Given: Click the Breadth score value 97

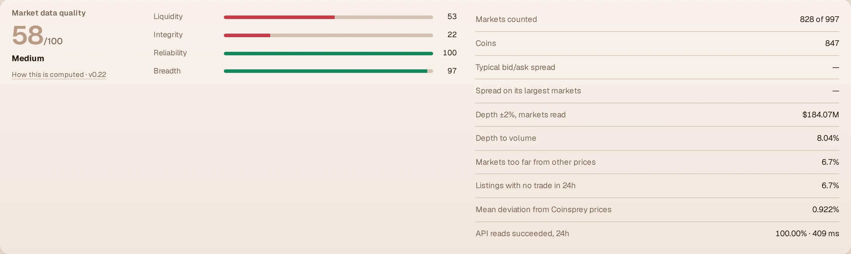Looking at the screenshot, I should click(452, 71).
